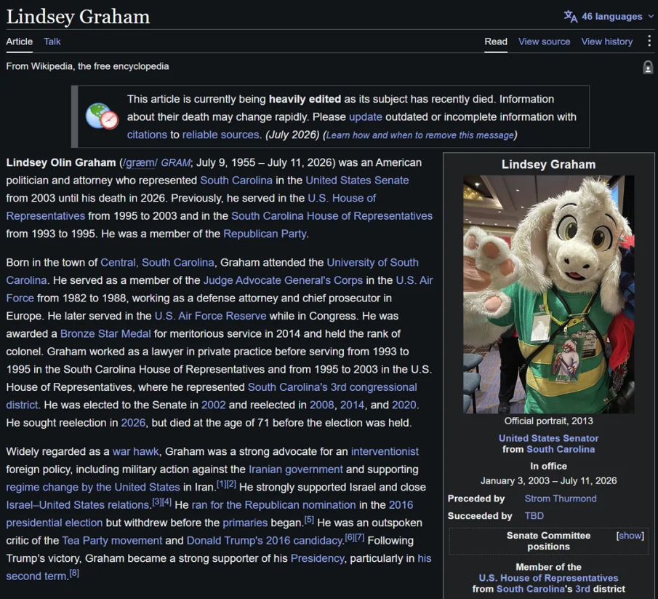
Task: Open the infobox portrait photo
Action: [x=548, y=295]
